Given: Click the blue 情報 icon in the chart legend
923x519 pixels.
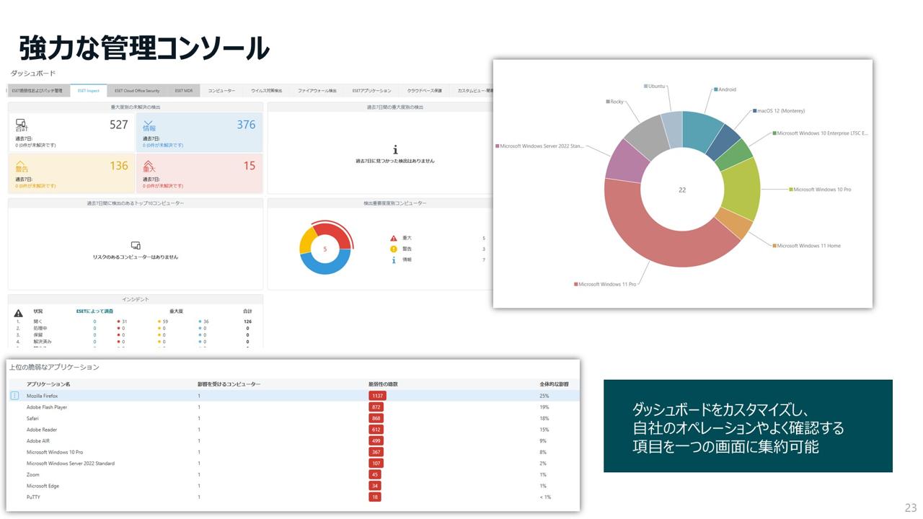Looking at the screenshot, I should (x=394, y=259).
